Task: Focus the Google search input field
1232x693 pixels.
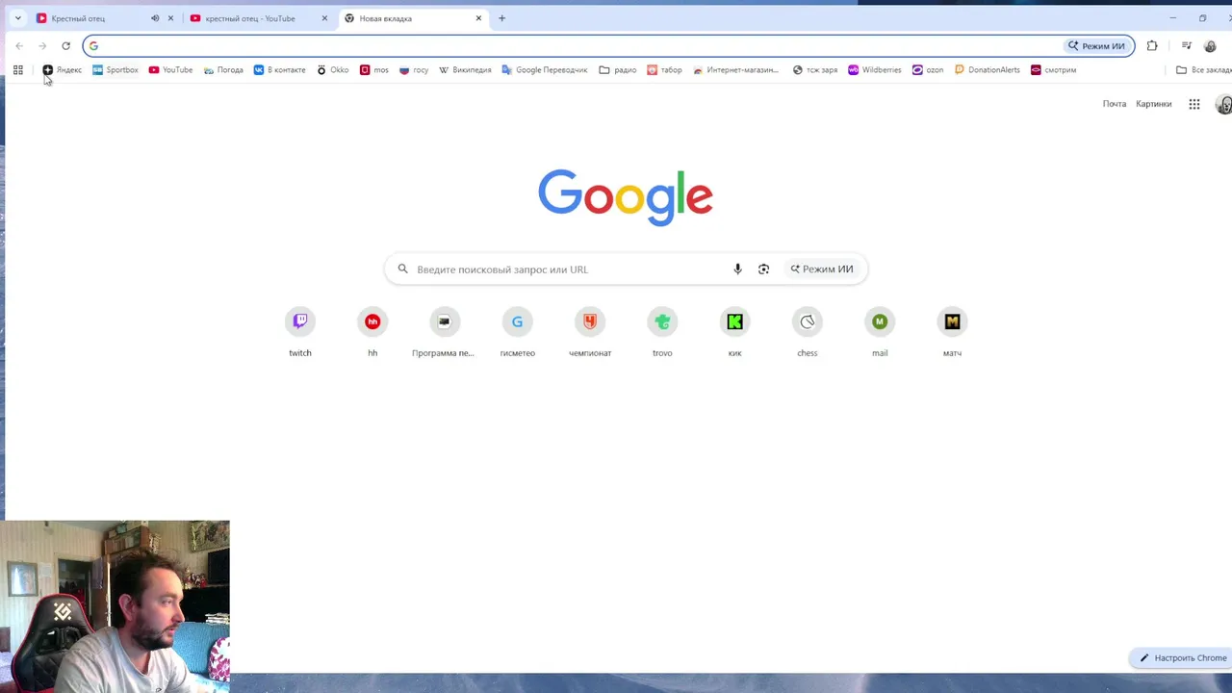Action: click(x=568, y=269)
